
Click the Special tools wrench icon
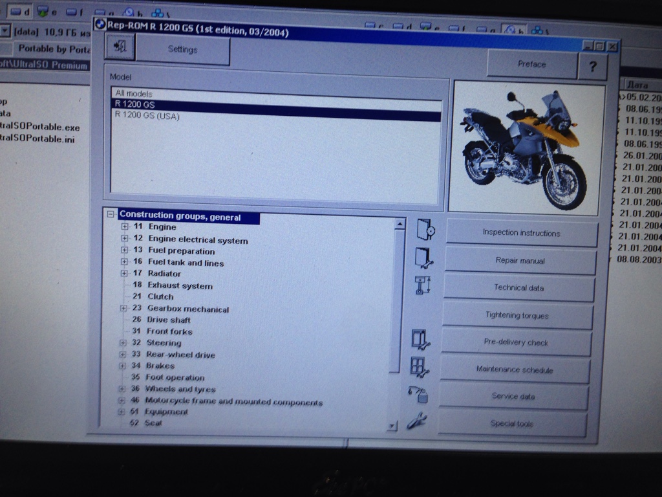point(417,421)
